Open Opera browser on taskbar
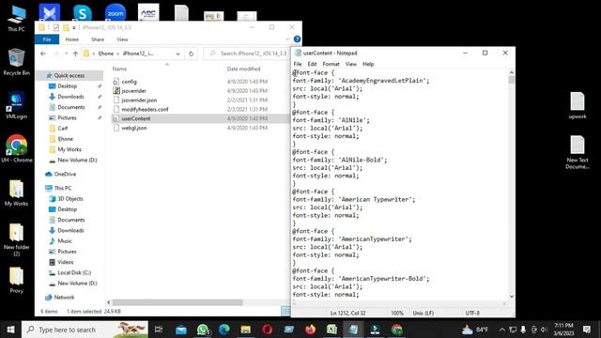Viewport: 601px width, 338px height. (x=267, y=330)
